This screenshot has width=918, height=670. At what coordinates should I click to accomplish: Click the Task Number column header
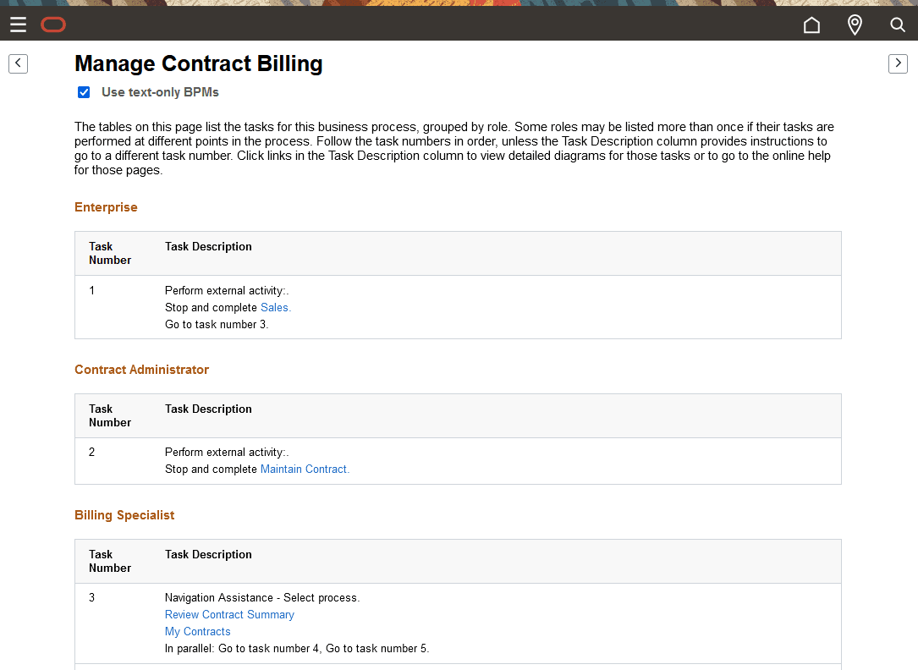pos(109,253)
